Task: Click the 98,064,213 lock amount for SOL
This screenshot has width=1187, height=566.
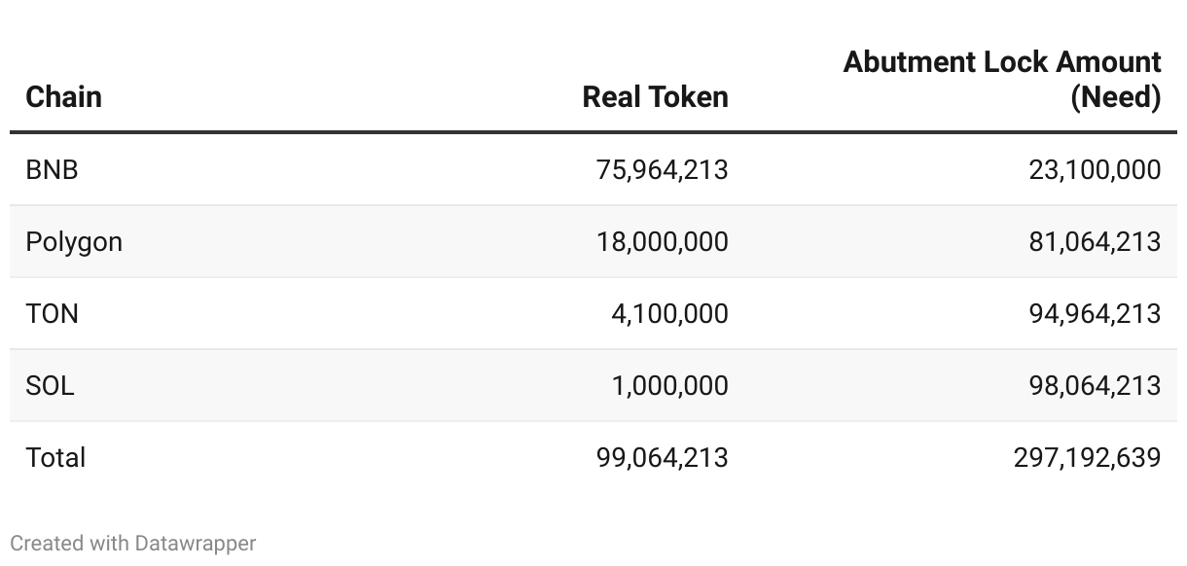Action: (1095, 386)
